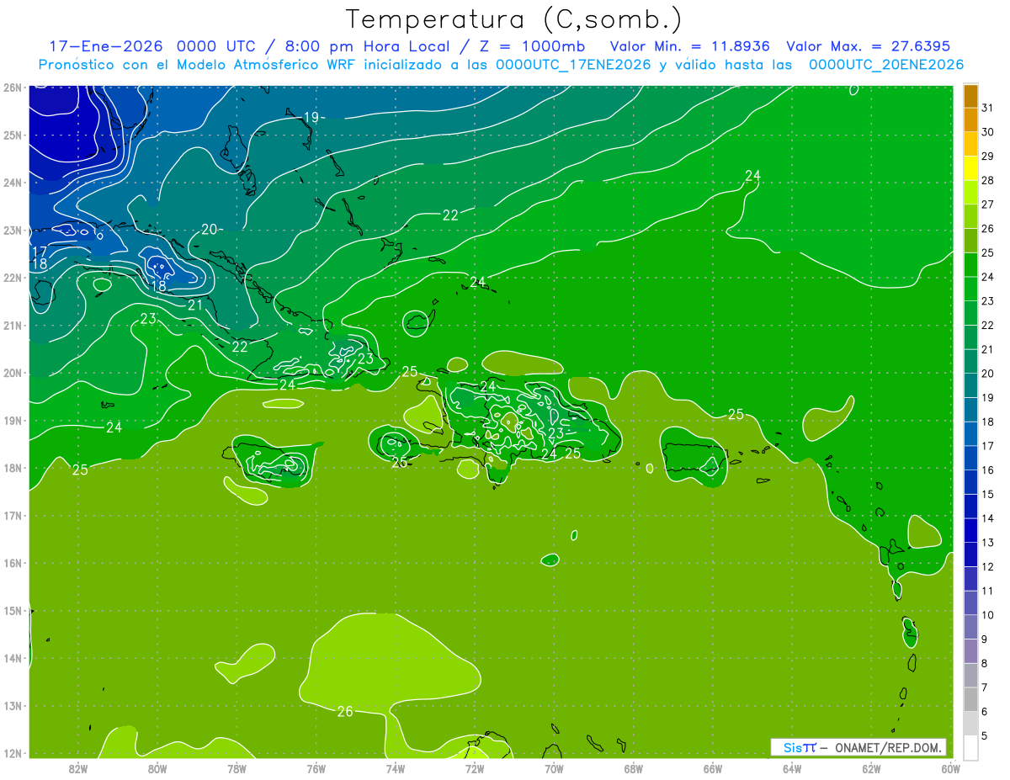
Task: Click the "15N" latitude axis label
Action: pos(13,610)
